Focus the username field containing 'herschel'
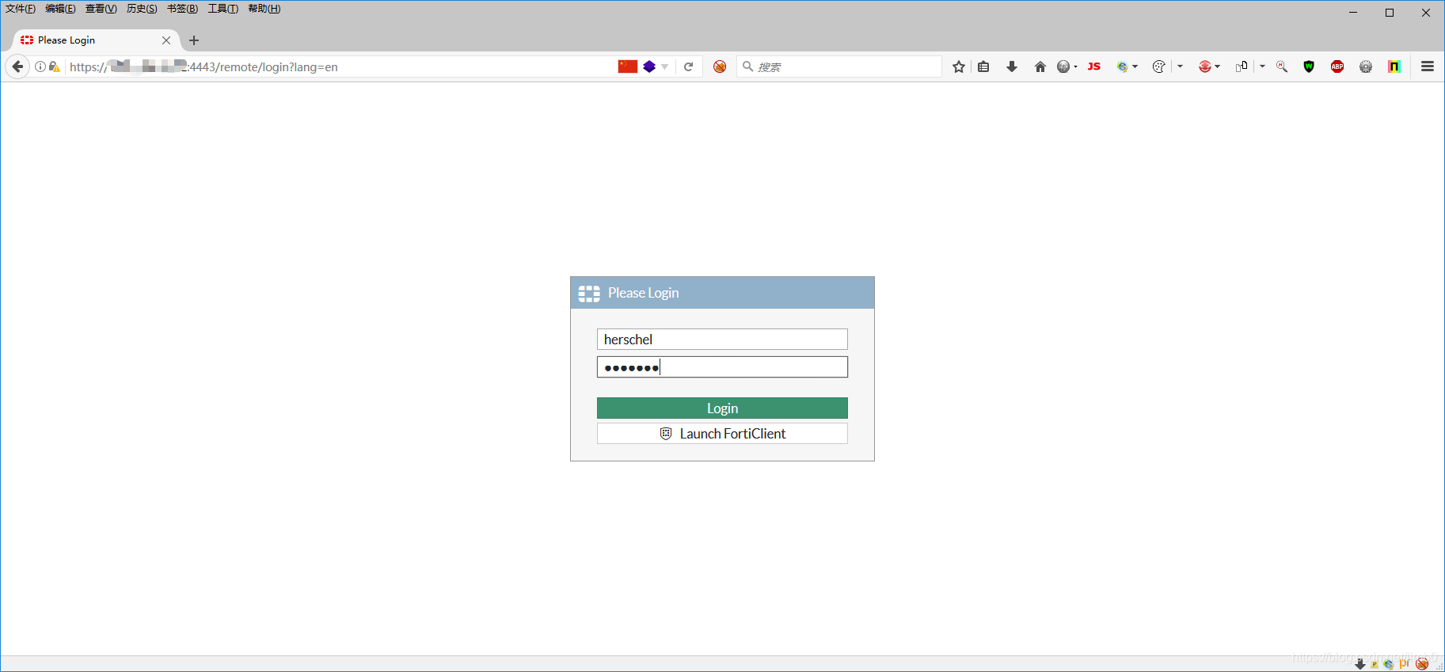 point(722,339)
